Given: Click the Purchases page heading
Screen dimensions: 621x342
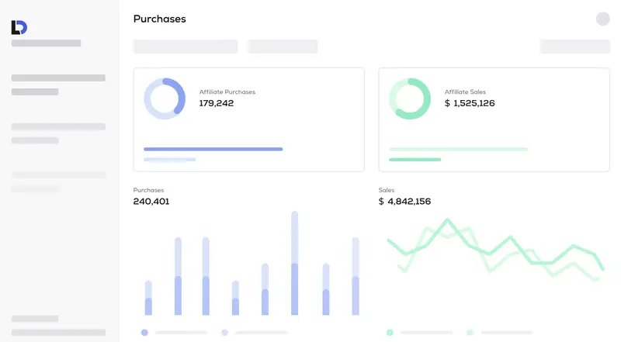Looking at the screenshot, I should [159, 19].
